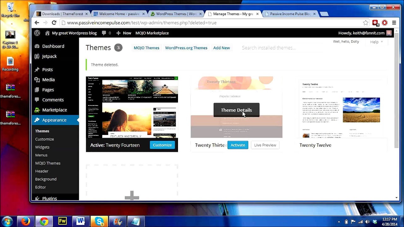
Task: Open Fireworks from the taskbar
Action: point(62,221)
